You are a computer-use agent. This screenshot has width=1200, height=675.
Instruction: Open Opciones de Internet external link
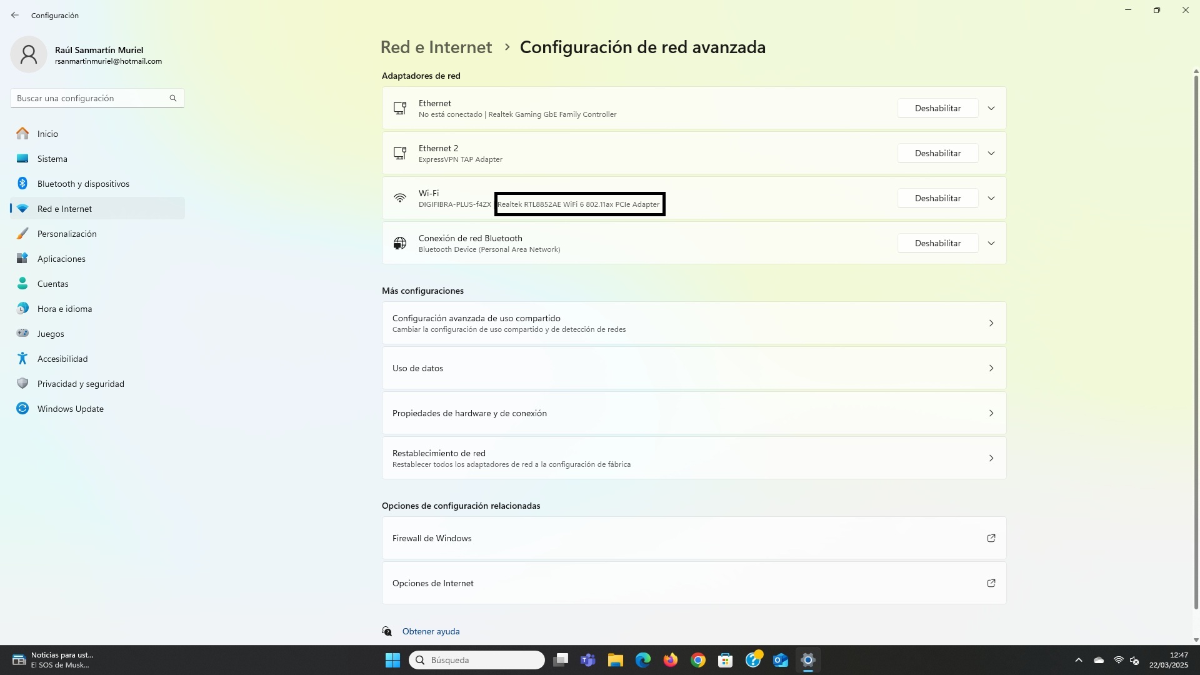pyautogui.click(x=991, y=583)
